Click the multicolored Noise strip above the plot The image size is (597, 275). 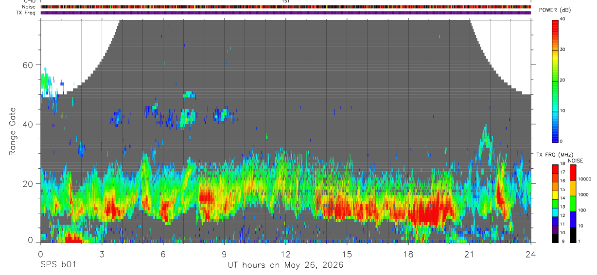[286, 7]
